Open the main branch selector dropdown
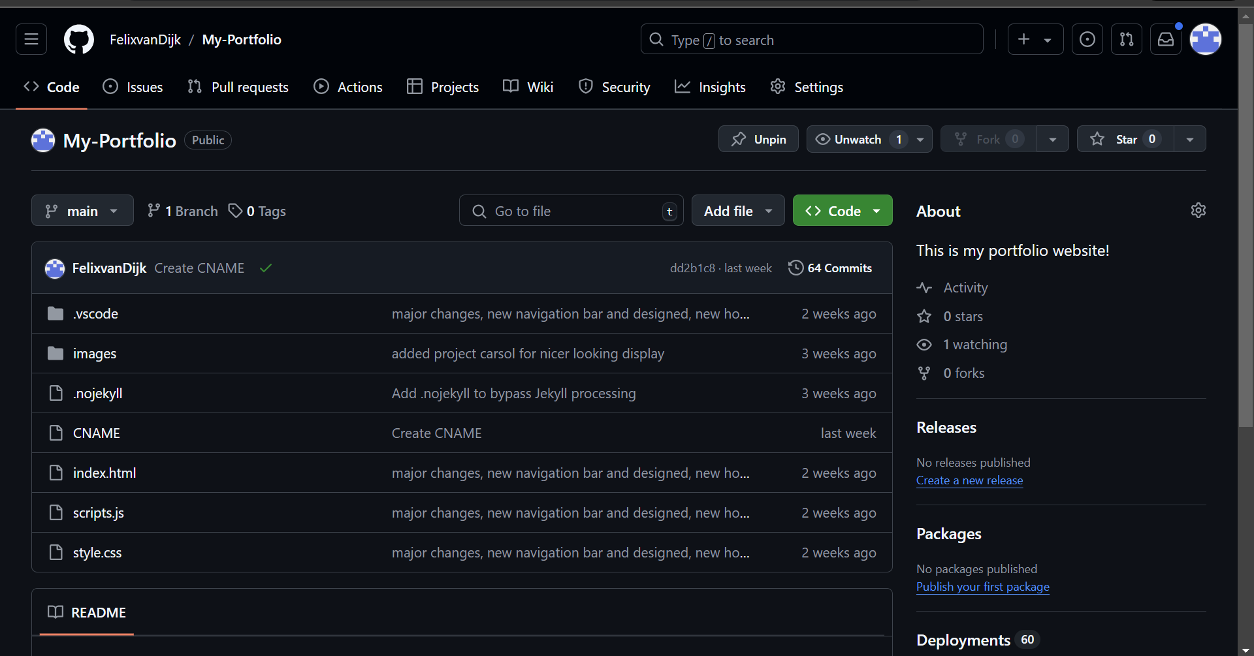The height and width of the screenshot is (656, 1254). (x=82, y=211)
